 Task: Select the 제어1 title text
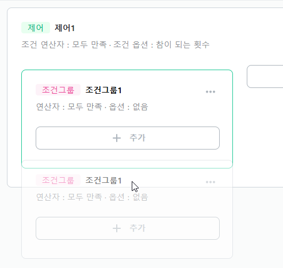(x=64, y=28)
